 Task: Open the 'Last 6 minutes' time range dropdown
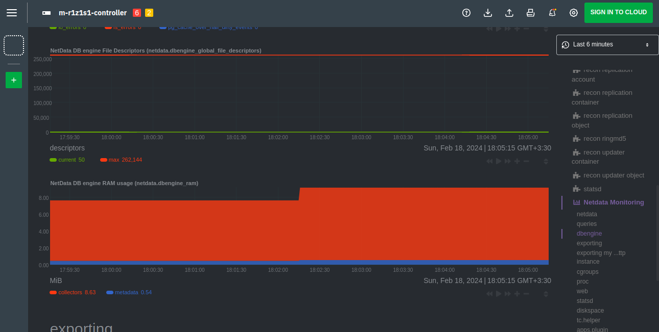pyautogui.click(x=607, y=45)
